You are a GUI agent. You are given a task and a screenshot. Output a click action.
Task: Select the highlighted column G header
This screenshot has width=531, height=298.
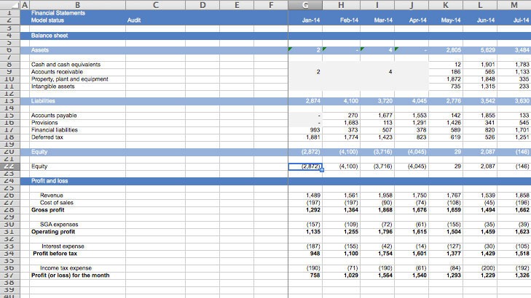306,6
